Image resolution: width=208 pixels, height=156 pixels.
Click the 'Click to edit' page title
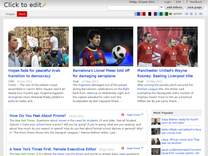[x=23, y=5]
